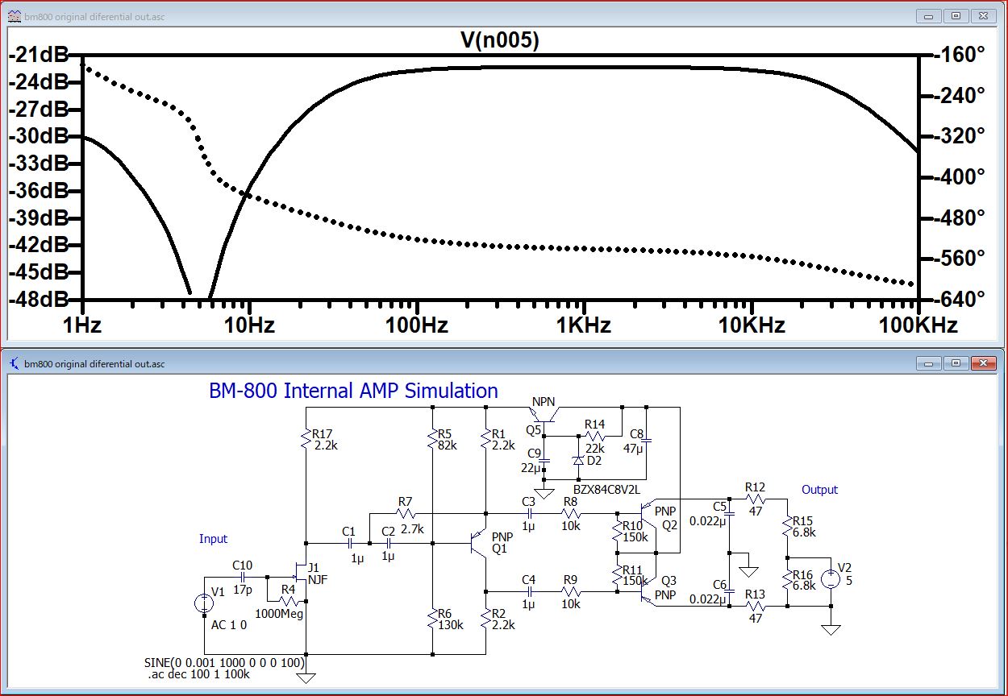Click the 100KHz frequency axis label

pos(918,325)
